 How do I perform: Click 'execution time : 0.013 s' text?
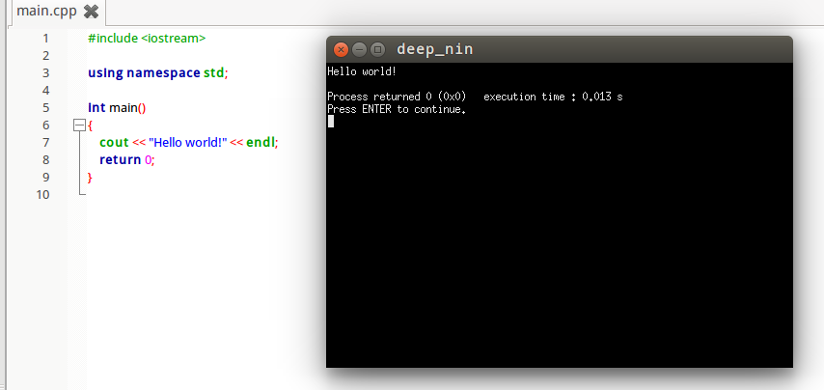[x=554, y=97]
